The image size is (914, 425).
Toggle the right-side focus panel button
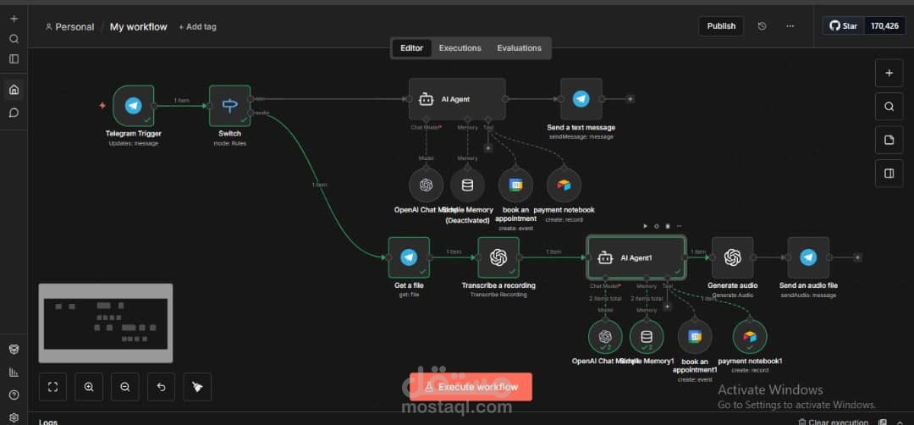tap(889, 174)
